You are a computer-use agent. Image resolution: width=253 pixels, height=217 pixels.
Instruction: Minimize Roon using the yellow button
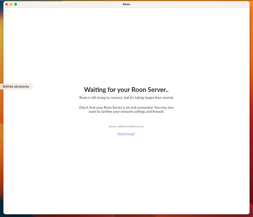pos(11,4)
